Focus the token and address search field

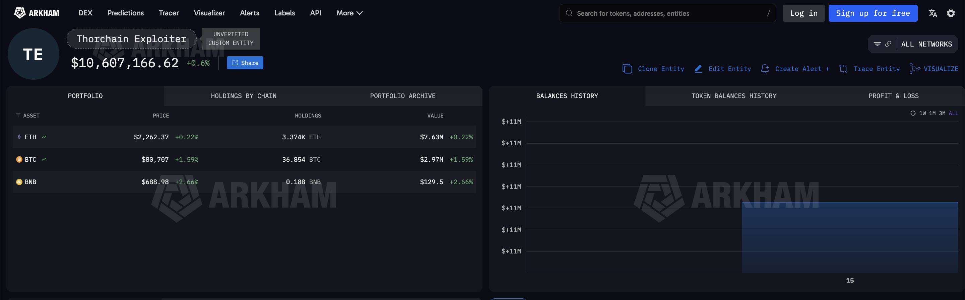(x=667, y=13)
